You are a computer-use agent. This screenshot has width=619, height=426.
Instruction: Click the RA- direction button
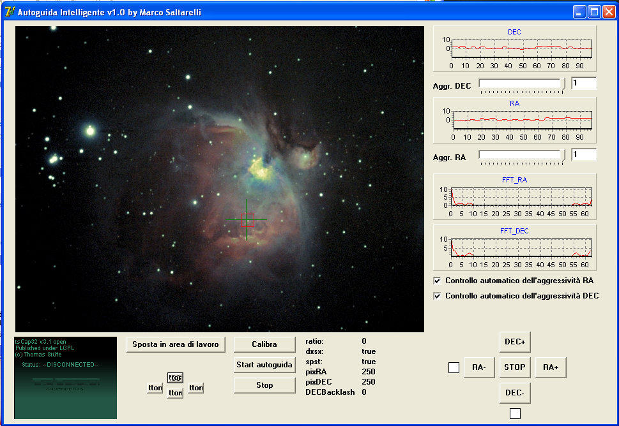[x=479, y=368]
